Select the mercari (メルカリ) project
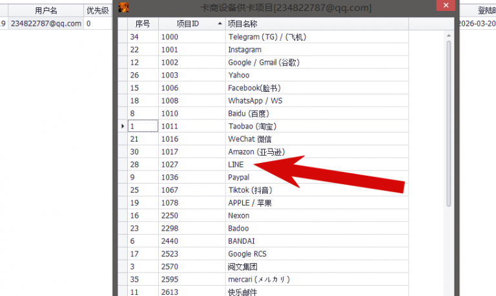 click(259, 280)
